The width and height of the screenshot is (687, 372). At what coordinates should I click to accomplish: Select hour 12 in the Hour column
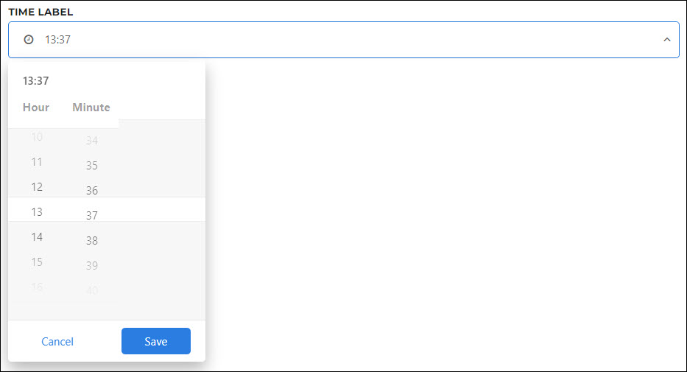(37, 187)
